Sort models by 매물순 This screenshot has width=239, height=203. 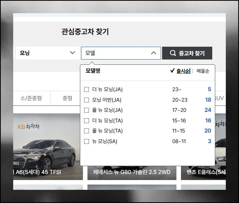pyautogui.click(x=203, y=71)
